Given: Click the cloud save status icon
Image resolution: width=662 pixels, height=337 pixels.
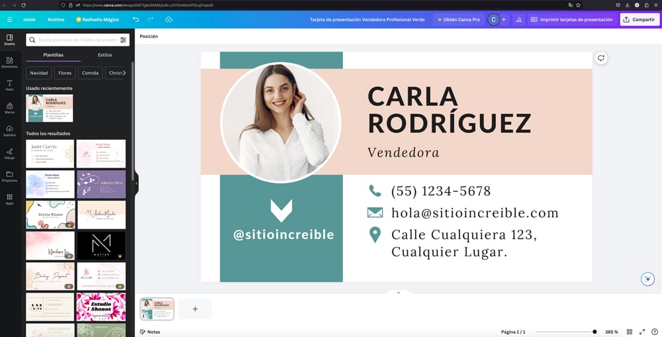Looking at the screenshot, I should click(x=169, y=20).
